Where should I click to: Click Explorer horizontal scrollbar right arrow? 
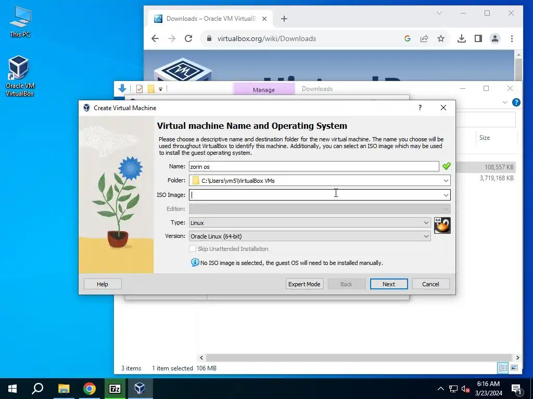[517, 357]
